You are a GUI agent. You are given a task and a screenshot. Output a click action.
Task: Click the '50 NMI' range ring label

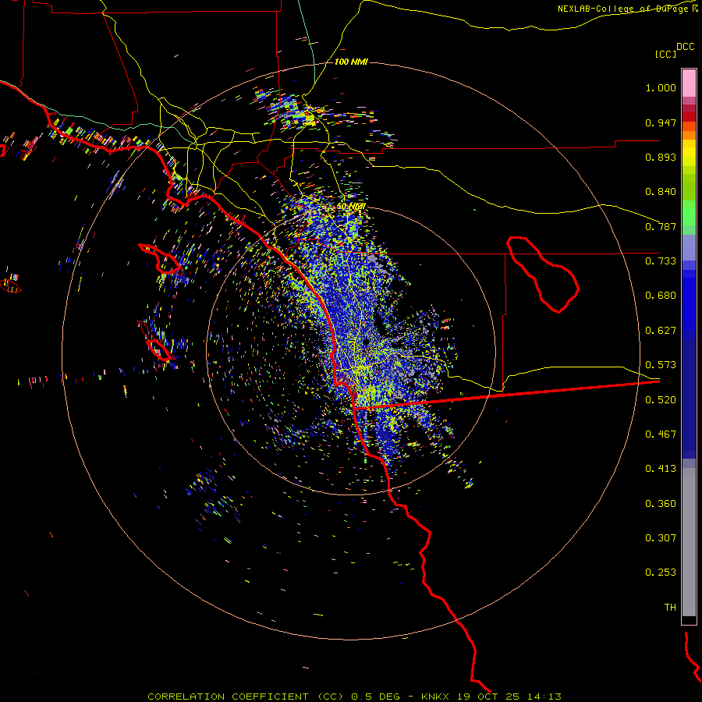click(352, 206)
